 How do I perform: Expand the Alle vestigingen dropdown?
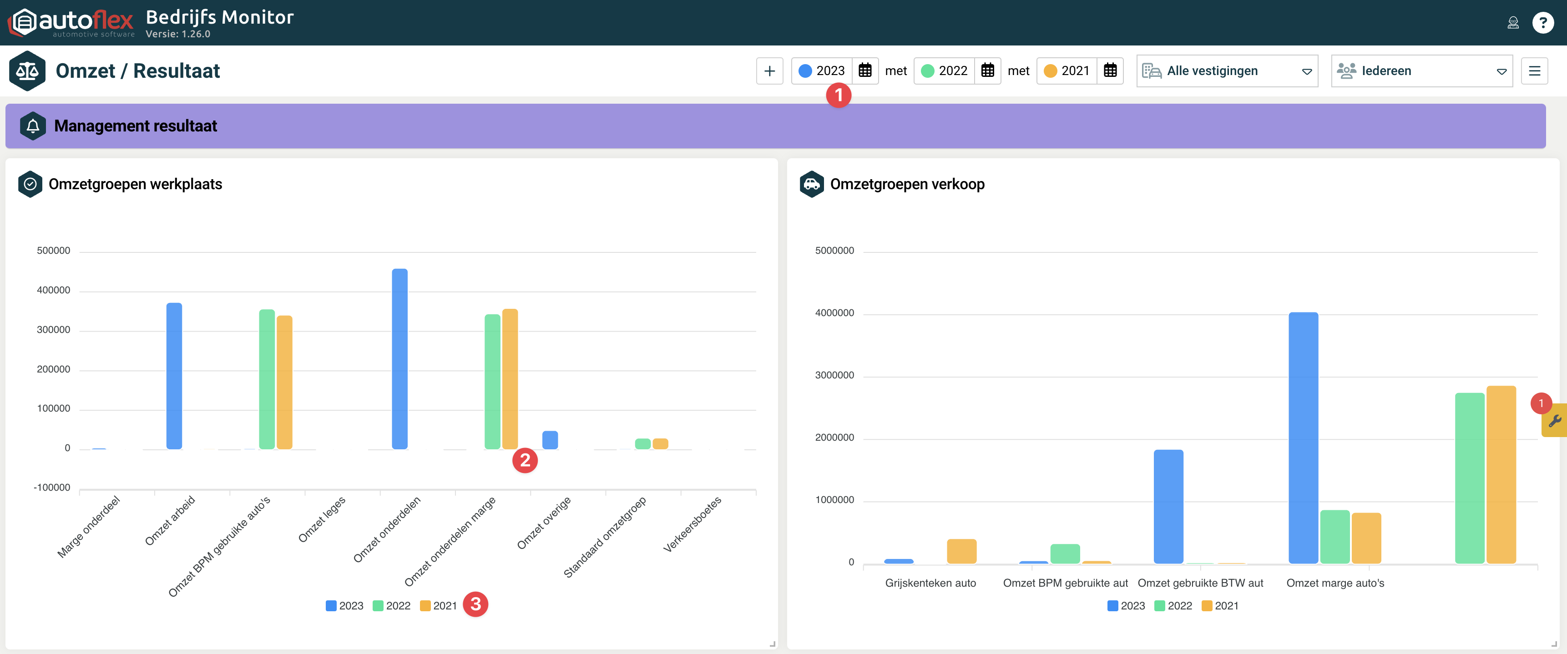click(1226, 71)
